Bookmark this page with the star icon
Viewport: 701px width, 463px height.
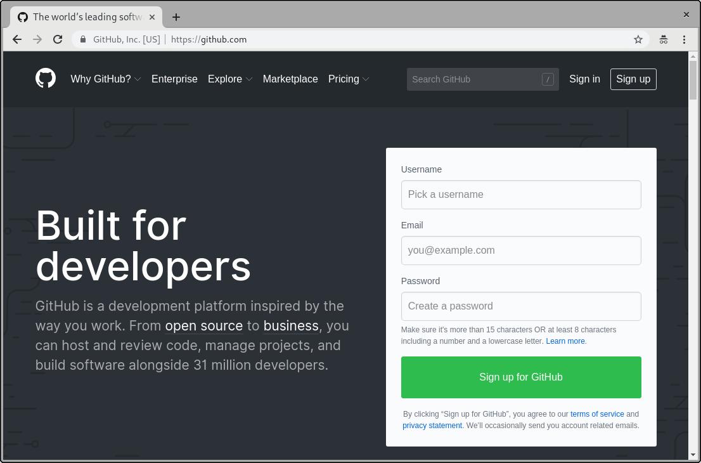click(638, 39)
